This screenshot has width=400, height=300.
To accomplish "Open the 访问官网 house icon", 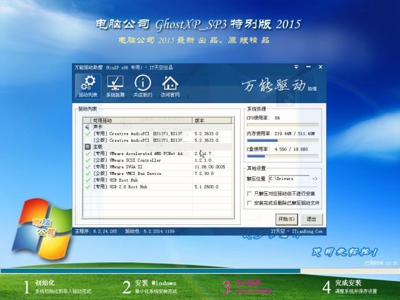I will coord(170,86).
